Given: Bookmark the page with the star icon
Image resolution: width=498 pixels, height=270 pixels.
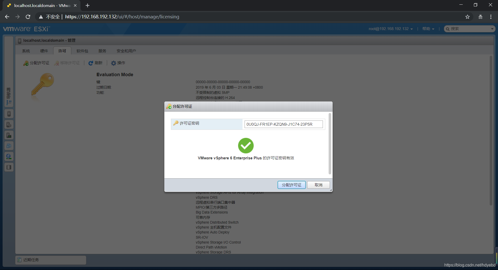Looking at the screenshot, I should coord(467,17).
